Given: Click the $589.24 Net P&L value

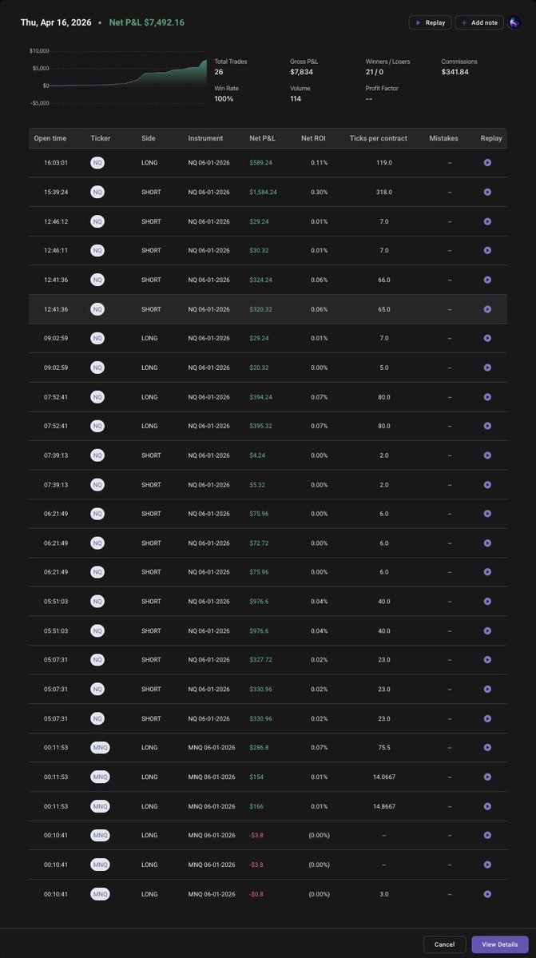Looking at the screenshot, I should coord(260,163).
